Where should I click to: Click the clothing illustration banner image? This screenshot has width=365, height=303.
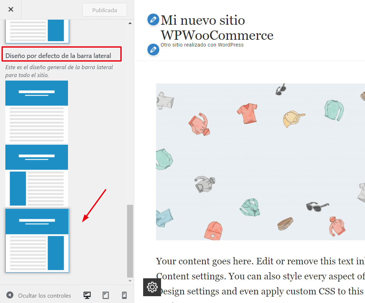pyautogui.click(x=261, y=162)
